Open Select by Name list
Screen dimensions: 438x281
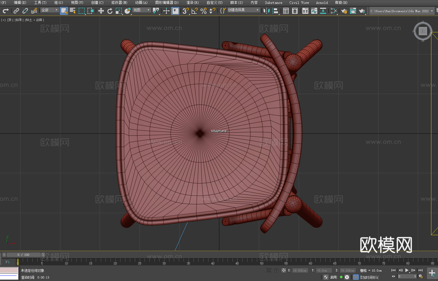(x=73, y=11)
